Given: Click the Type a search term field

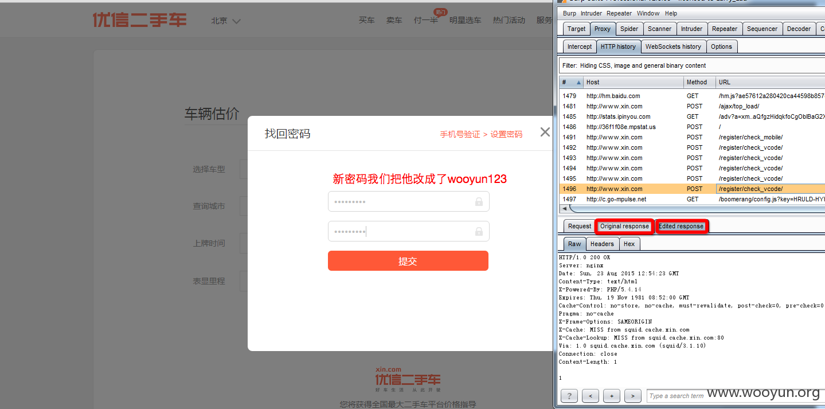Looking at the screenshot, I should (x=736, y=396).
